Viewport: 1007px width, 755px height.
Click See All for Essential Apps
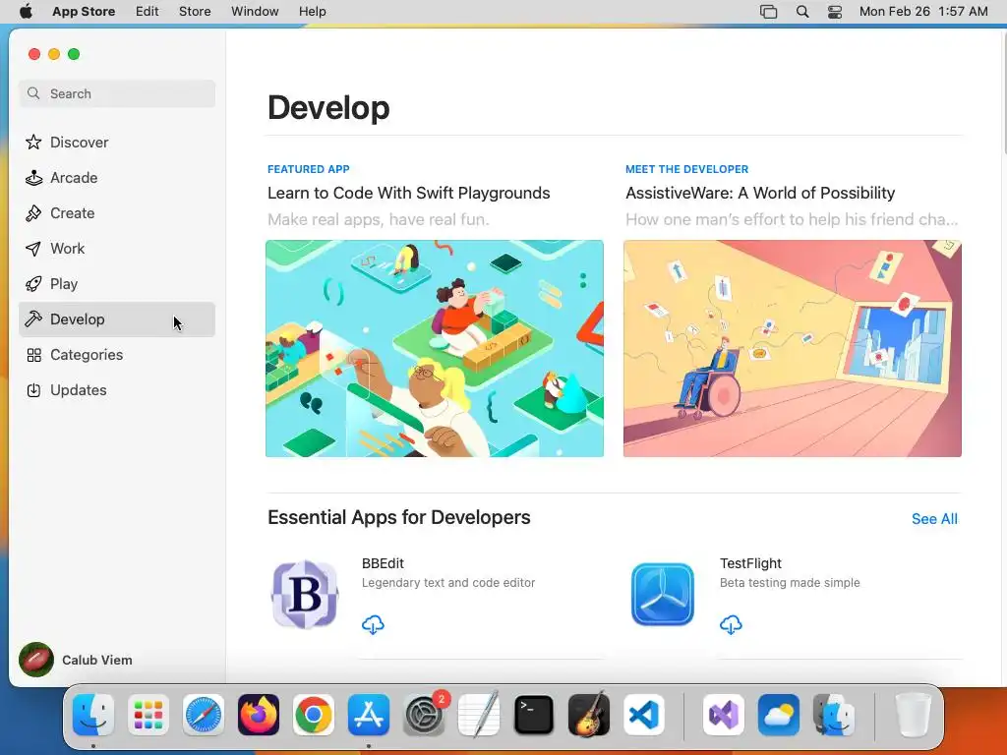pyautogui.click(x=934, y=519)
